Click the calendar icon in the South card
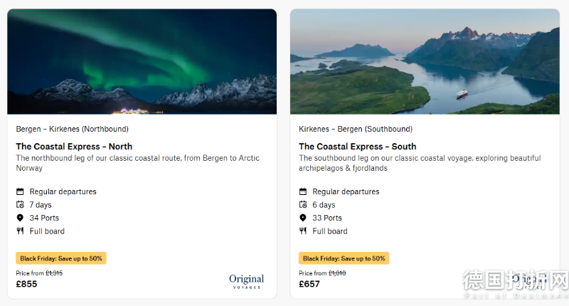The image size is (569, 306). coord(303,191)
